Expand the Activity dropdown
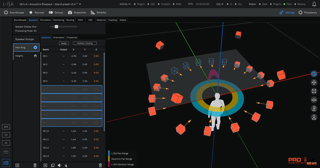 pyautogui.click(x=125, y=4)
